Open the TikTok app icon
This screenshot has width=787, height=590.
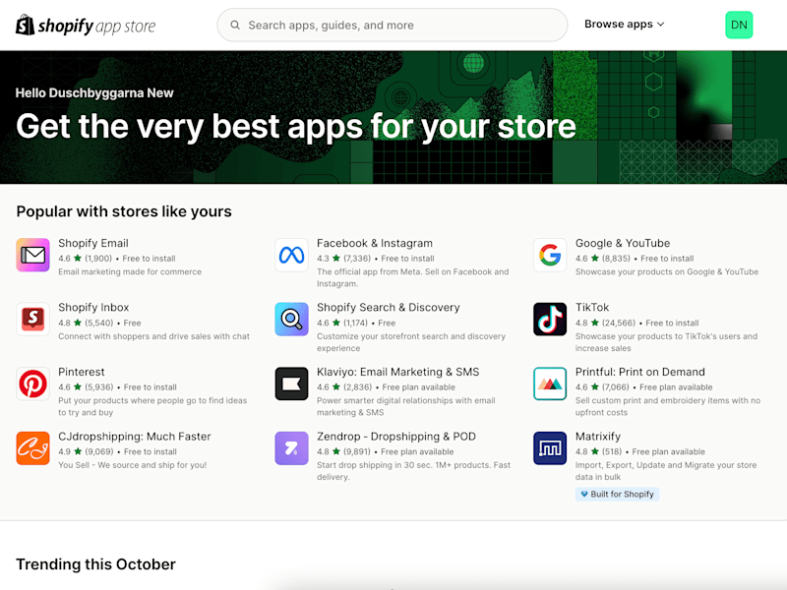point(550,319)
